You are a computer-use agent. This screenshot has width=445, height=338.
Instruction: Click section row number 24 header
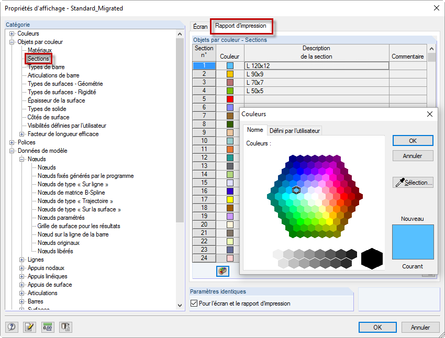pos(204,258)
